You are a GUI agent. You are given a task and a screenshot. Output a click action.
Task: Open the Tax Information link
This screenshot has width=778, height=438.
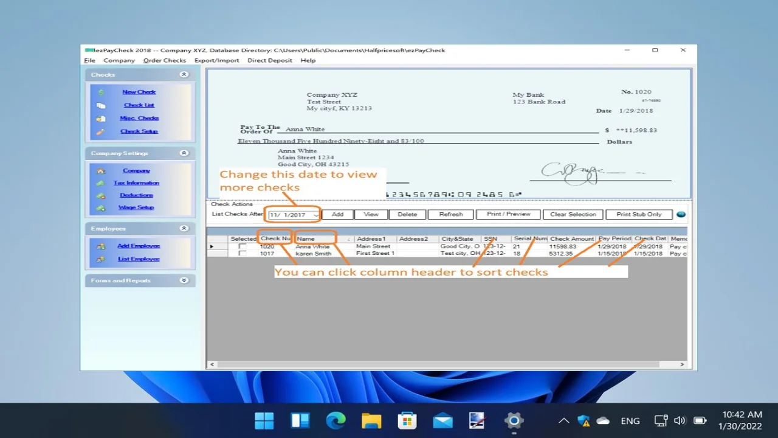click(136, 183)
